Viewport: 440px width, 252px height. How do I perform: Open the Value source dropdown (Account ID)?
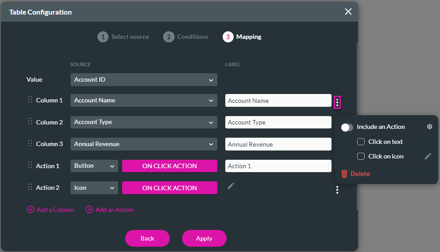pyautogui.click(x=144, y=80)
